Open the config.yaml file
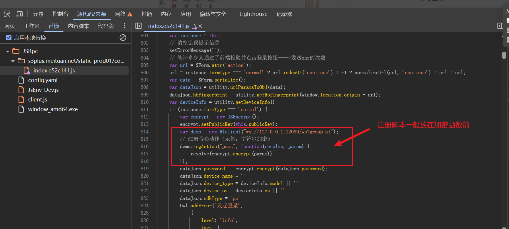Screen dimensions: 509x229 click(x=43, y=80)
